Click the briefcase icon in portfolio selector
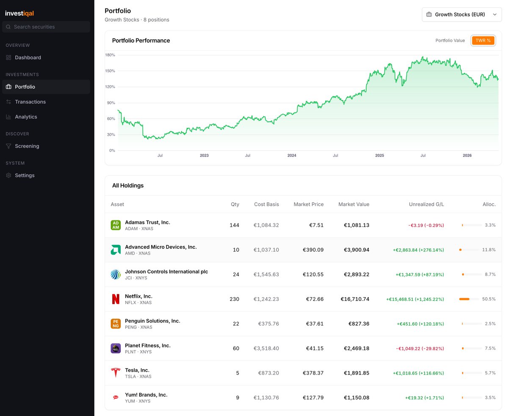508x416 pixels. pyautogui.click(x=429, y=14)
